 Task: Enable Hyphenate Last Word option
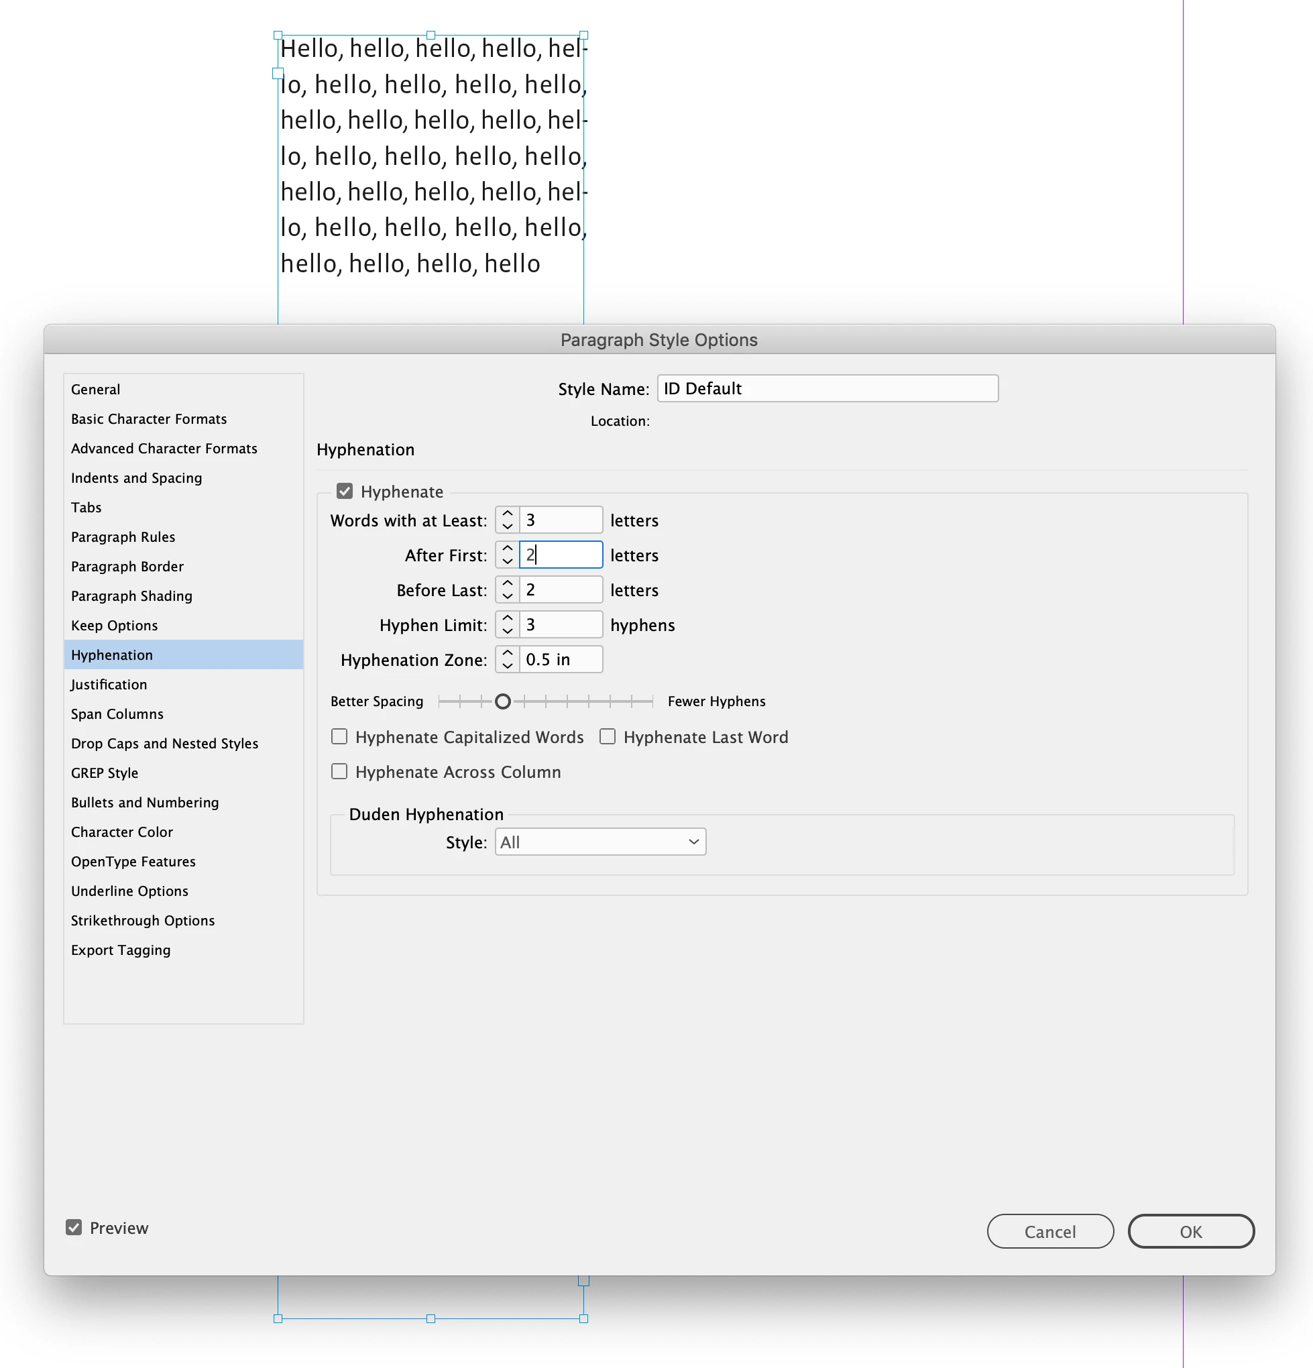click(x=608, y=737)
